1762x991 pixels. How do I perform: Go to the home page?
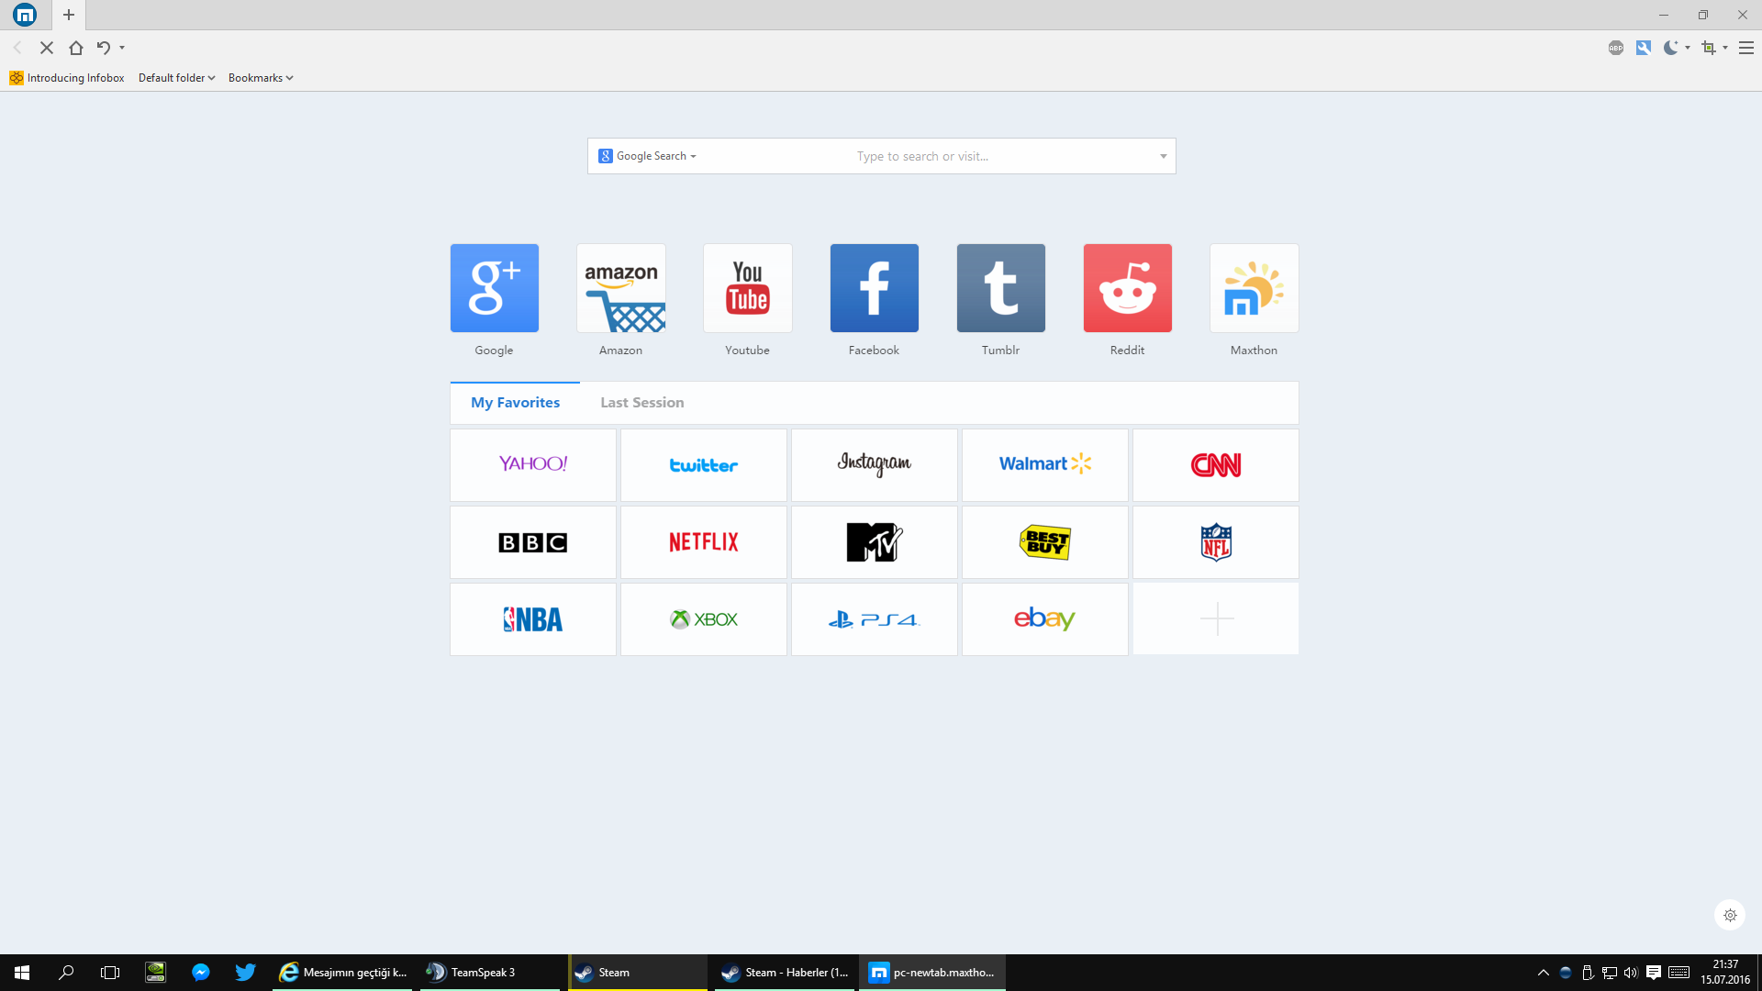coord(76,48)
